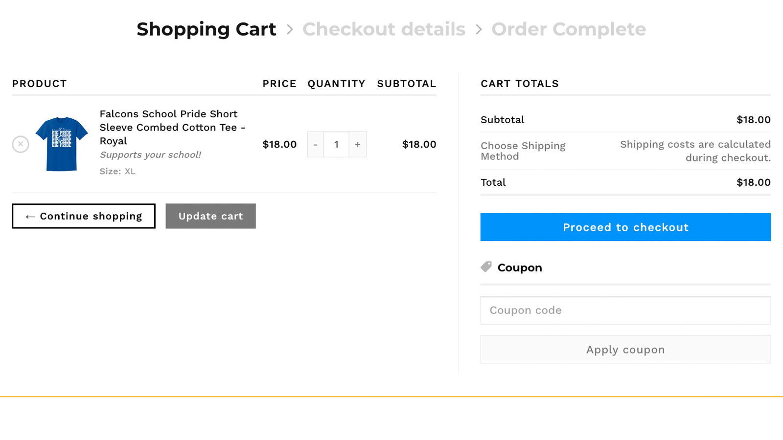Click the chevron before Order Complete

(479, 29)
